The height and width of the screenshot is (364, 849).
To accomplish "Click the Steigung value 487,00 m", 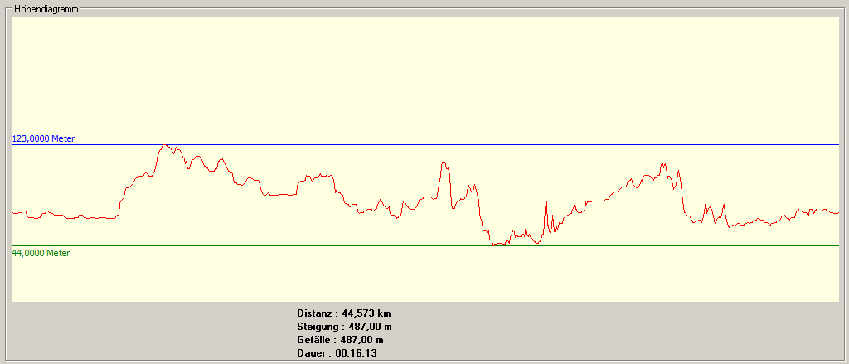I will coord(370,327).
